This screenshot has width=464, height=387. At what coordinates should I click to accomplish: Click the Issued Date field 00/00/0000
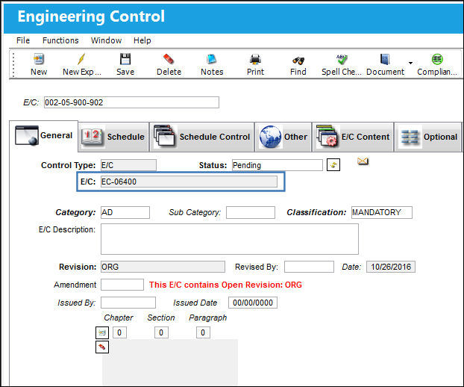pyautogui.click(x=253, y=303)
